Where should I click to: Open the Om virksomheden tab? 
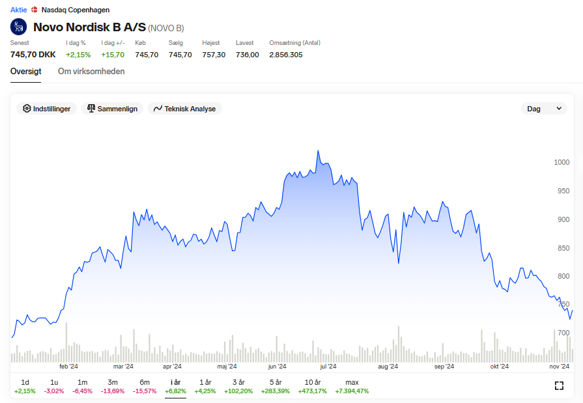91,72
